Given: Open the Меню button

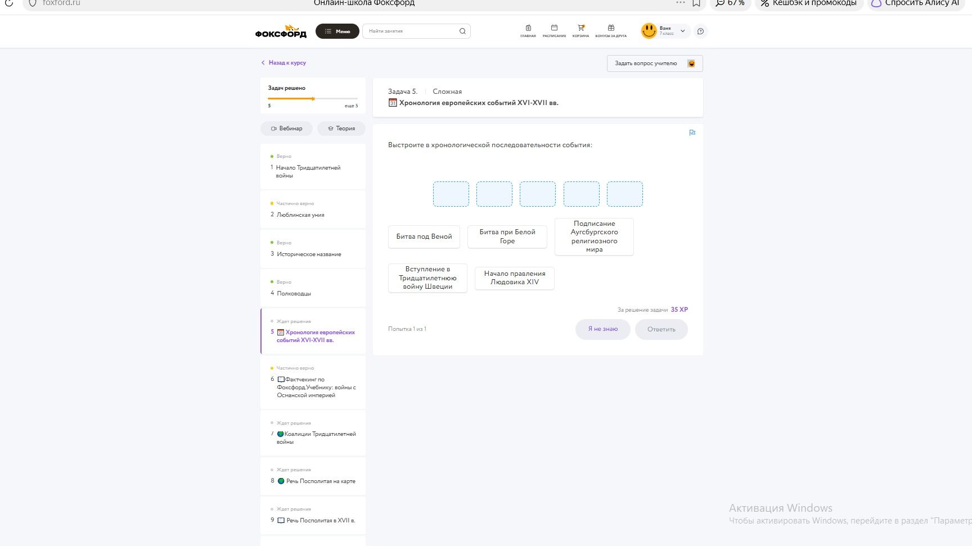Looking at the screenshot, I should (337, 31).
